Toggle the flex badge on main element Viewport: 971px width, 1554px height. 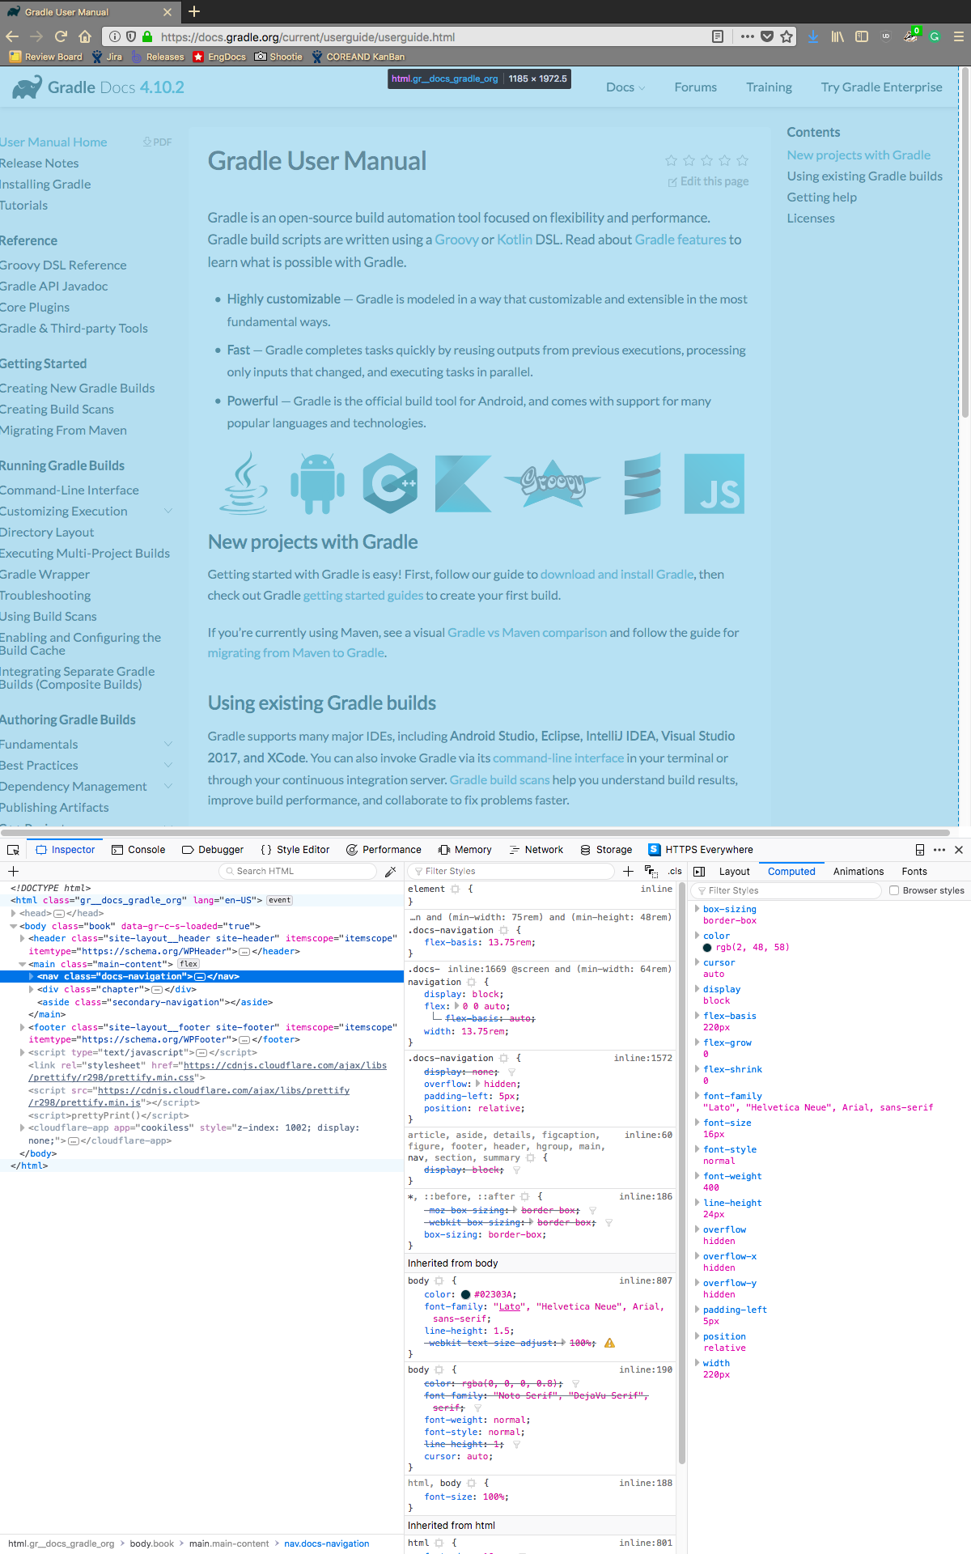pyautogui.click(x=189, y=964)
